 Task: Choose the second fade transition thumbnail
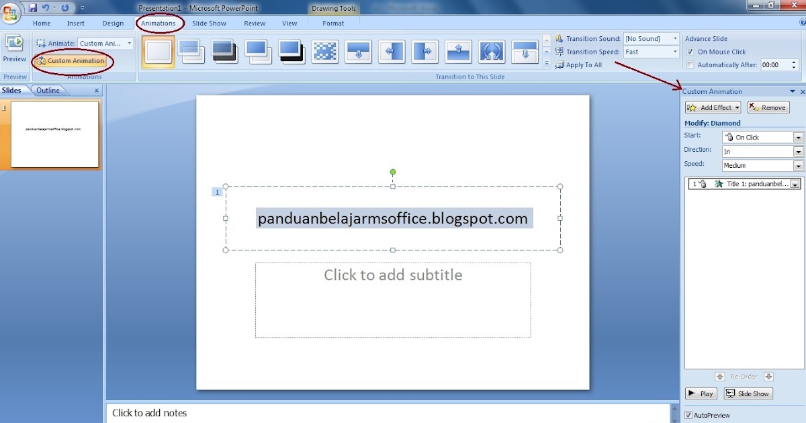pos(192,52)
